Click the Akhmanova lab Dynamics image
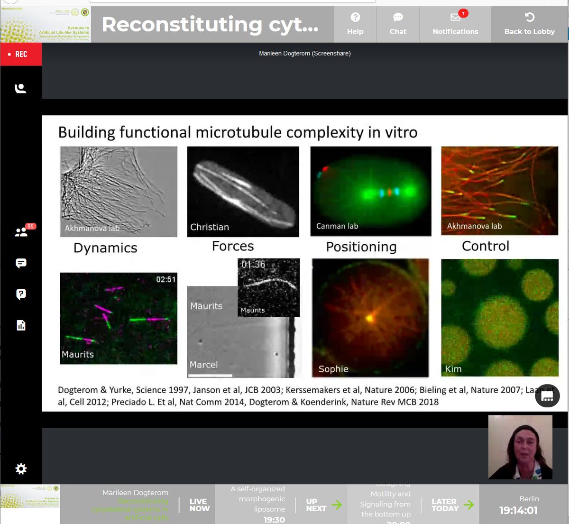 point(119,192)
